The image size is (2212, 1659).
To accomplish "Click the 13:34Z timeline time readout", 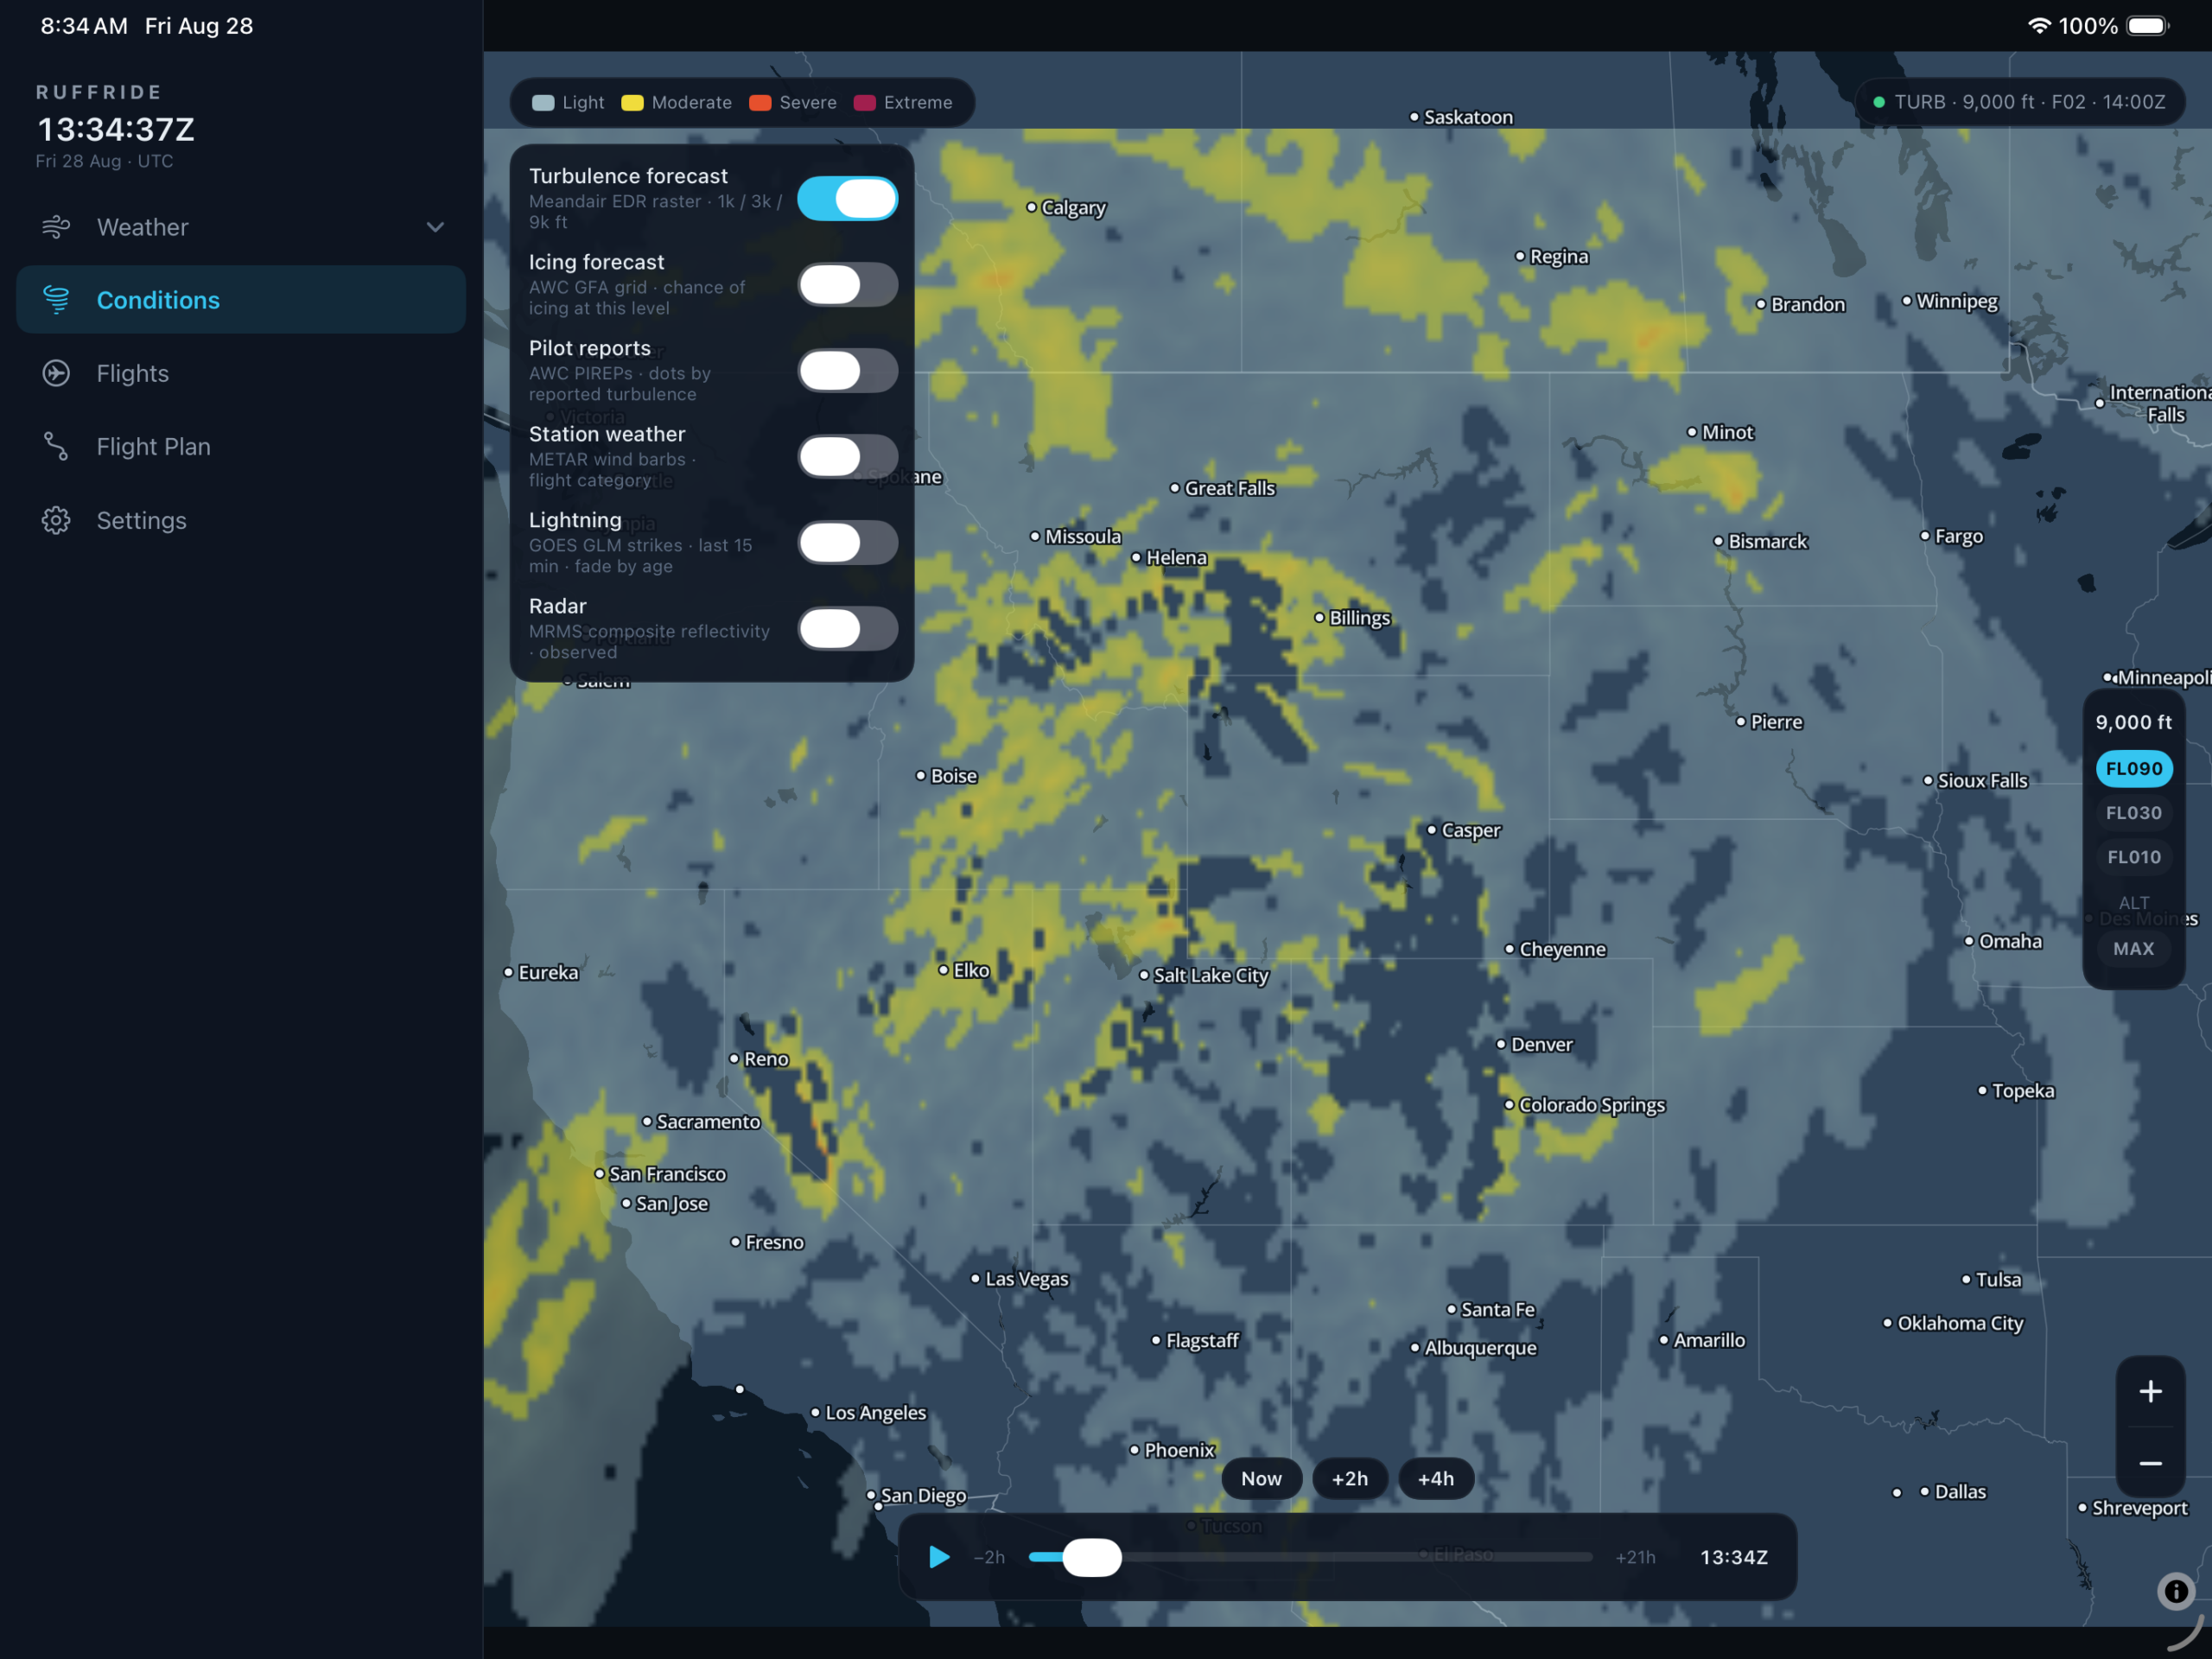I will tap(1734, 1557).
